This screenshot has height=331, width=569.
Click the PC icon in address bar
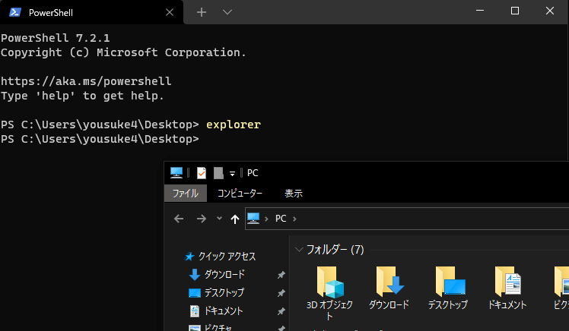253,218
